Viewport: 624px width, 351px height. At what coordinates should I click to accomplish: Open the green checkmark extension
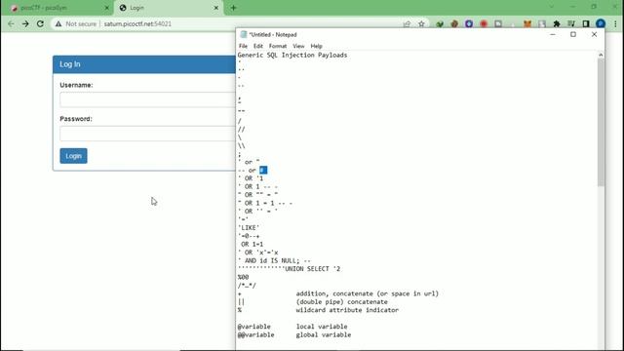tap(440, 24)
